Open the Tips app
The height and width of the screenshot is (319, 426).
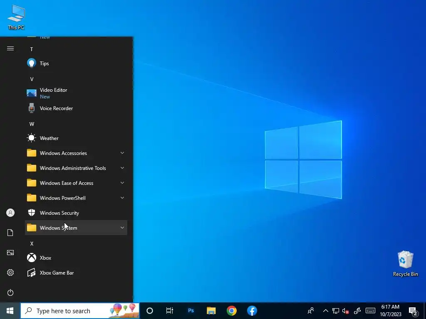[76, 64]
